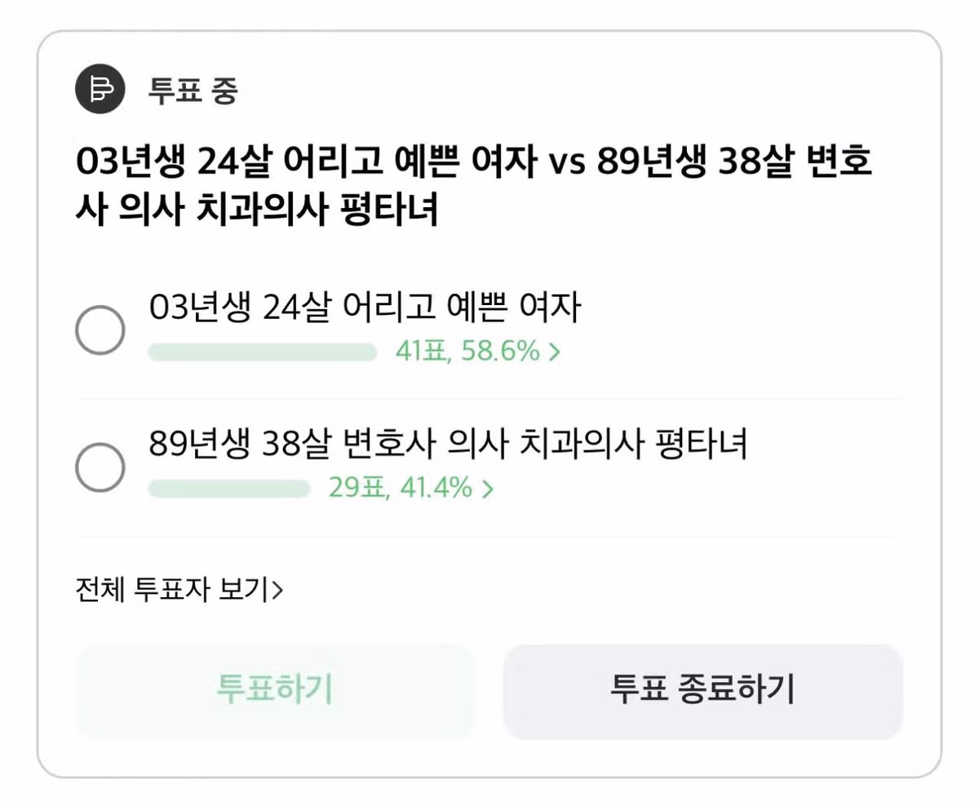
Task: Click the progress bar of the 29표 option
Action: 228,489
